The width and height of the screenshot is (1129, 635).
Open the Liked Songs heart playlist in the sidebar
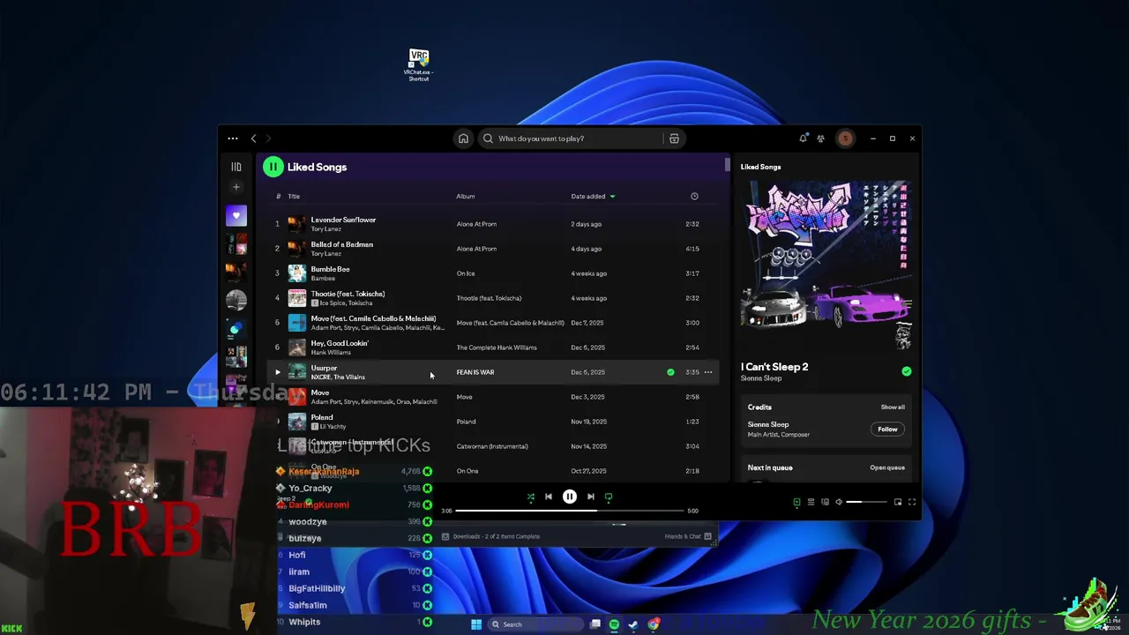pos(236,216)
